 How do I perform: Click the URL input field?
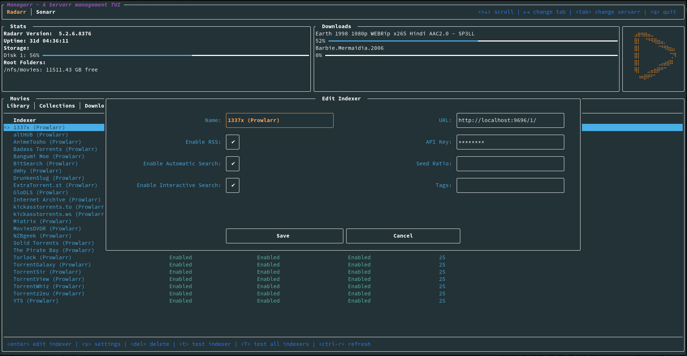pos(510,120)
